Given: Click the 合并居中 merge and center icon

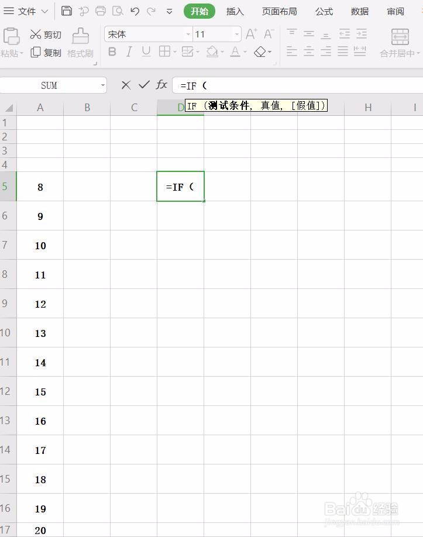Looking at the screenshot, I should pos(400,37).
